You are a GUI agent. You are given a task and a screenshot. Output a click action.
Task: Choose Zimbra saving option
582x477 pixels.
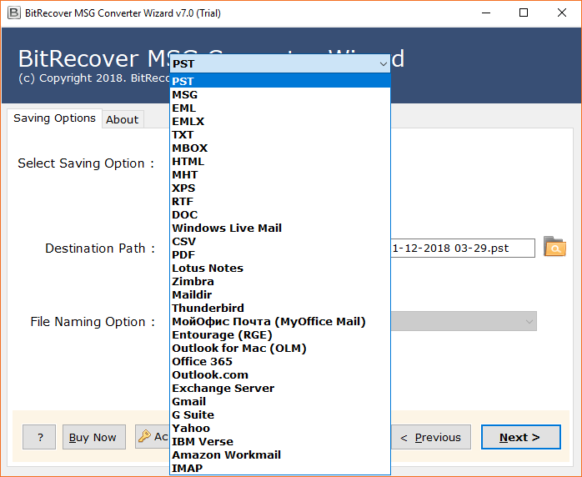pyautogui.click(x=280, y=282)
